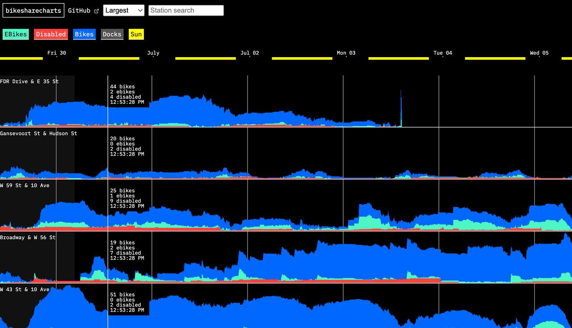572x328 pixels.
Task: Toggle the Docks legend chip
Action: coord(112,34)
